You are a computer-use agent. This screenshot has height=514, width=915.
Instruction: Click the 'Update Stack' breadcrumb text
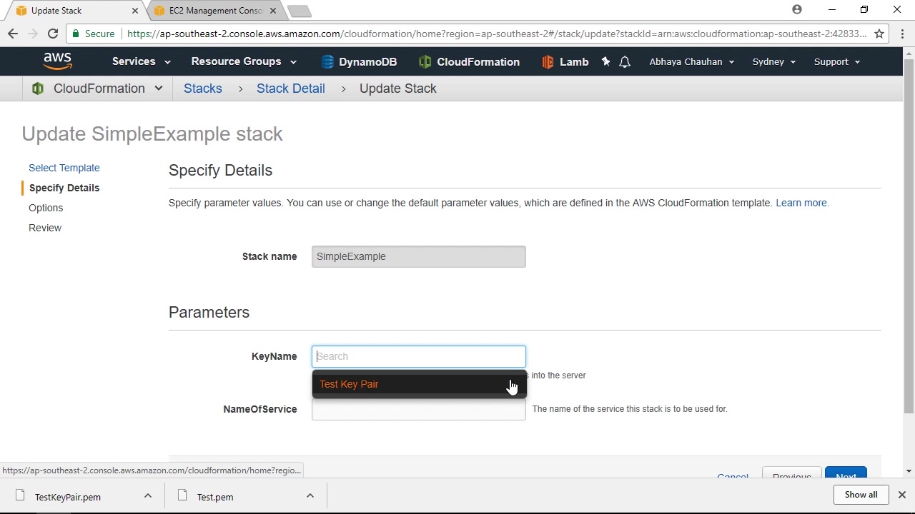(398, 89)
